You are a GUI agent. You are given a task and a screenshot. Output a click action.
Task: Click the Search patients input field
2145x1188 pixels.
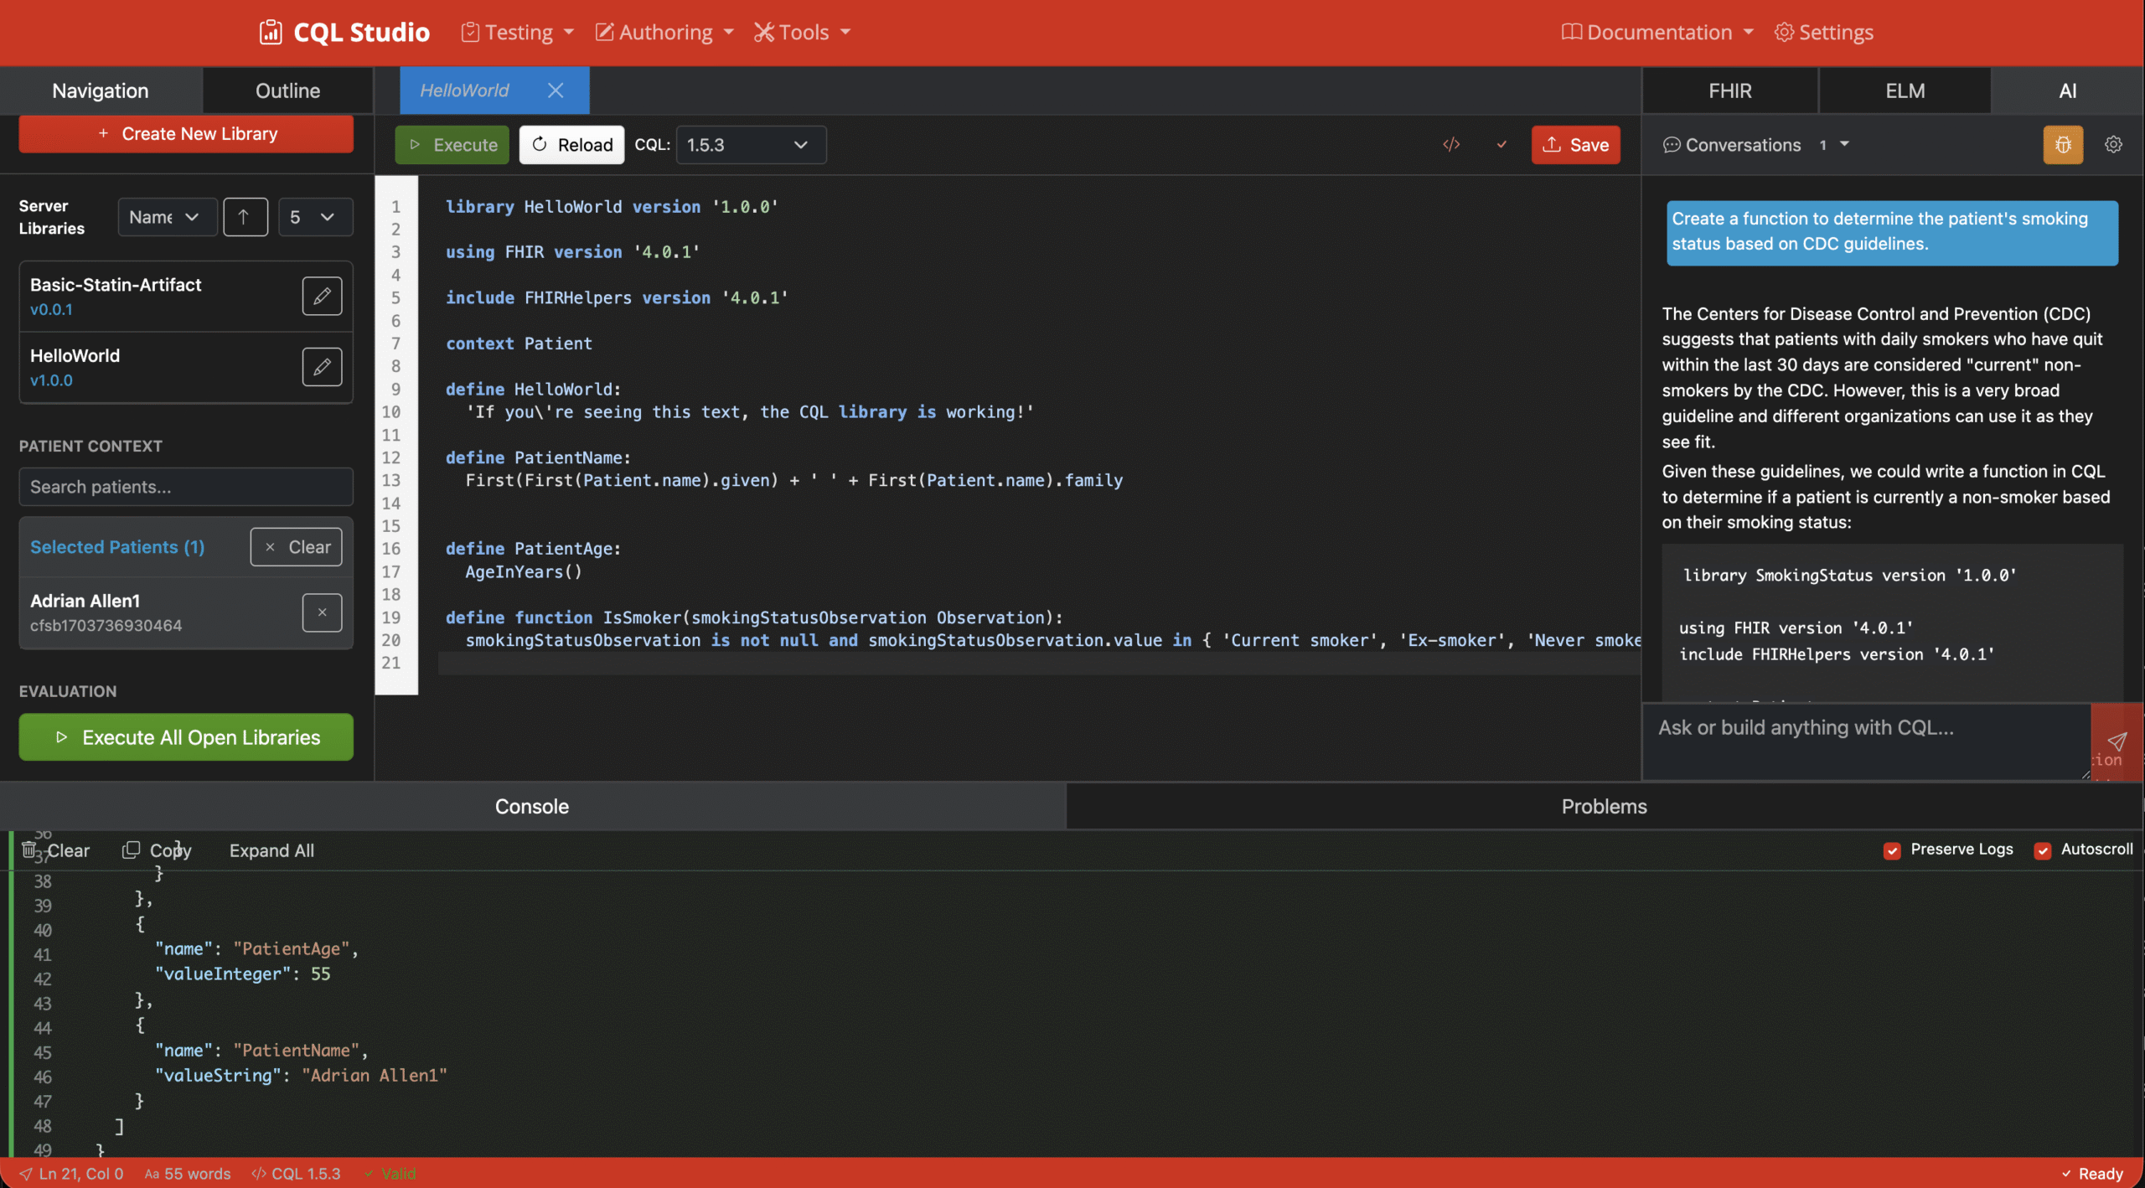[186, 487]
